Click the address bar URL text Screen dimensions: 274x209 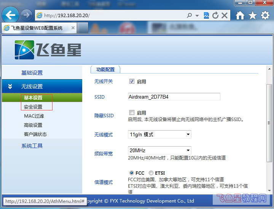(x=67, y=16)
